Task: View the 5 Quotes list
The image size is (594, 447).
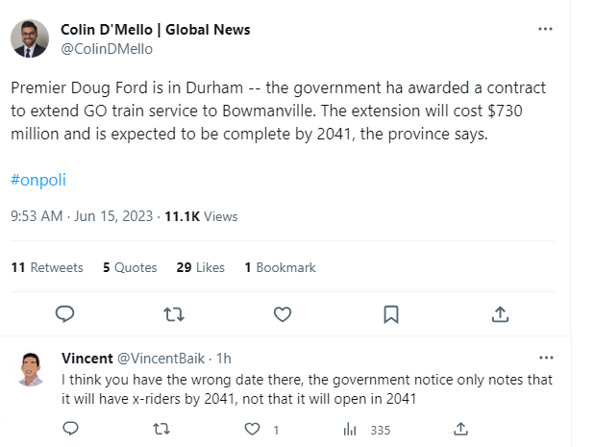Action: point(130,267)
